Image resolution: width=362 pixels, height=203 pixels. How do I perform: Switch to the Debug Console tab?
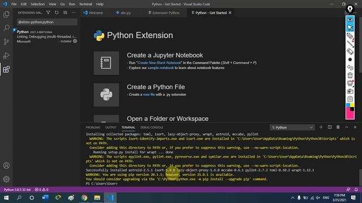[152, 127]
